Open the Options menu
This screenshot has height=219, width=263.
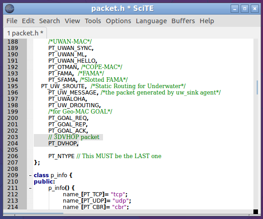tap(118, 21)
